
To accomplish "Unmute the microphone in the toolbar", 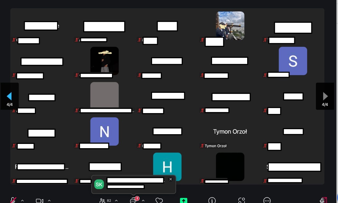I will pos(13,200).
